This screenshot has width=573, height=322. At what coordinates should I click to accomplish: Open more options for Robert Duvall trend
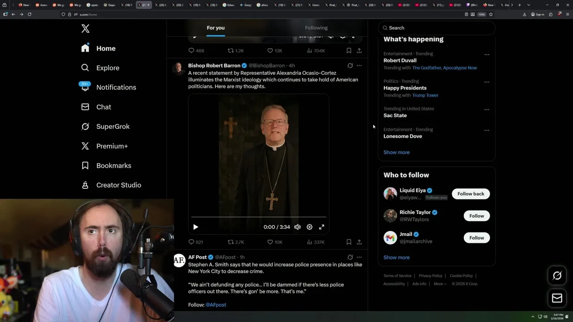pos(487,55)
